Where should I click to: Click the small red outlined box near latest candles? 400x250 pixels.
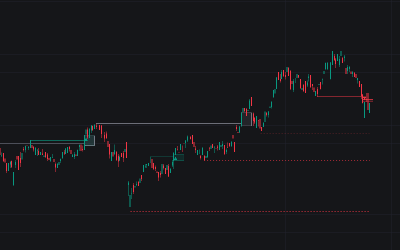click(x=368, y=100)
